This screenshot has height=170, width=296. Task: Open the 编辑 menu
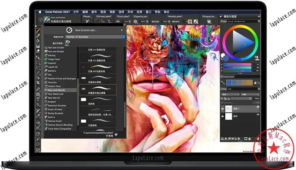tap(85, 12)
